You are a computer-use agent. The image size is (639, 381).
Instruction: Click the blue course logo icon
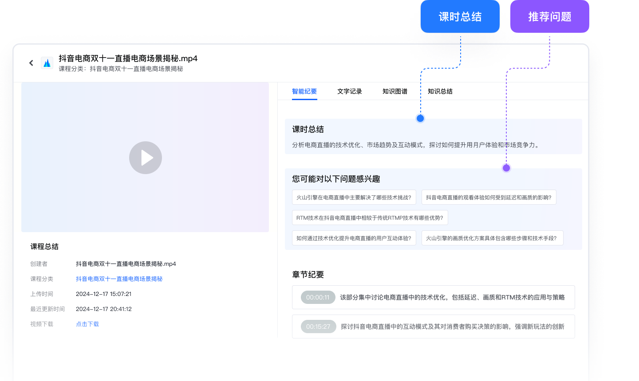tap(47, 62)
